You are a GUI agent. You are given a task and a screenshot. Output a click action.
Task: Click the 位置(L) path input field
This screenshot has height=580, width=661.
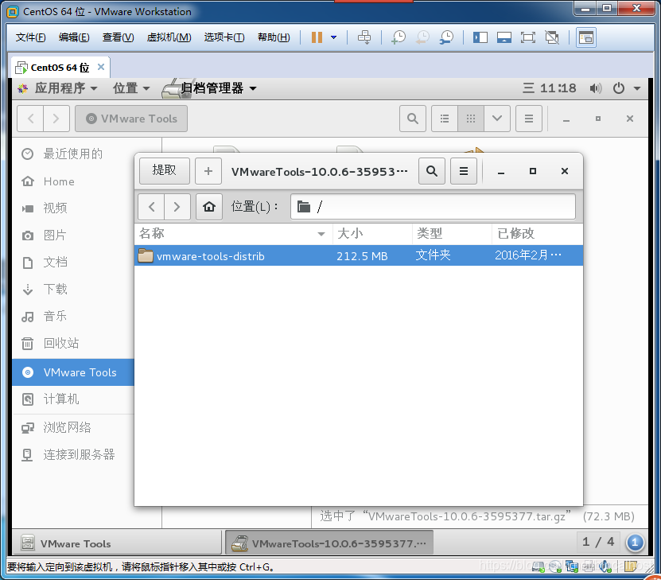pyautogui.click(x=433, y=207)
